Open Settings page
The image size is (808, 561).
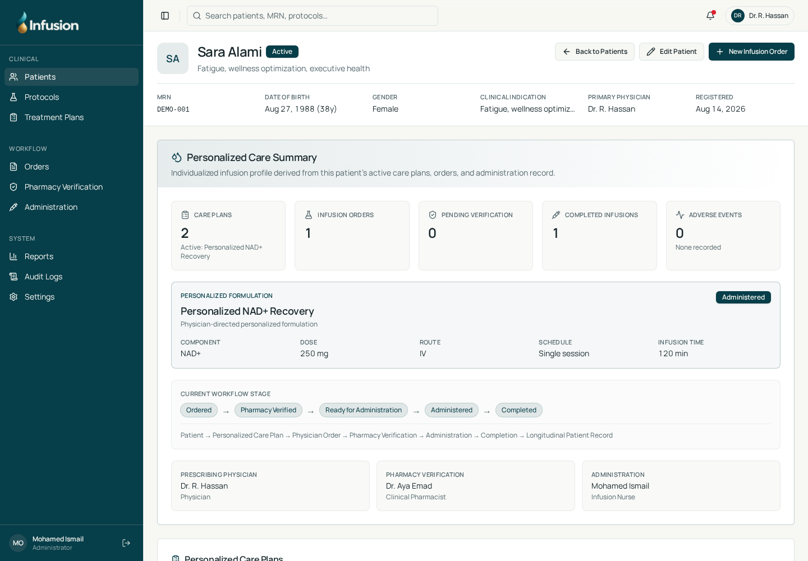tap(71, 297)
